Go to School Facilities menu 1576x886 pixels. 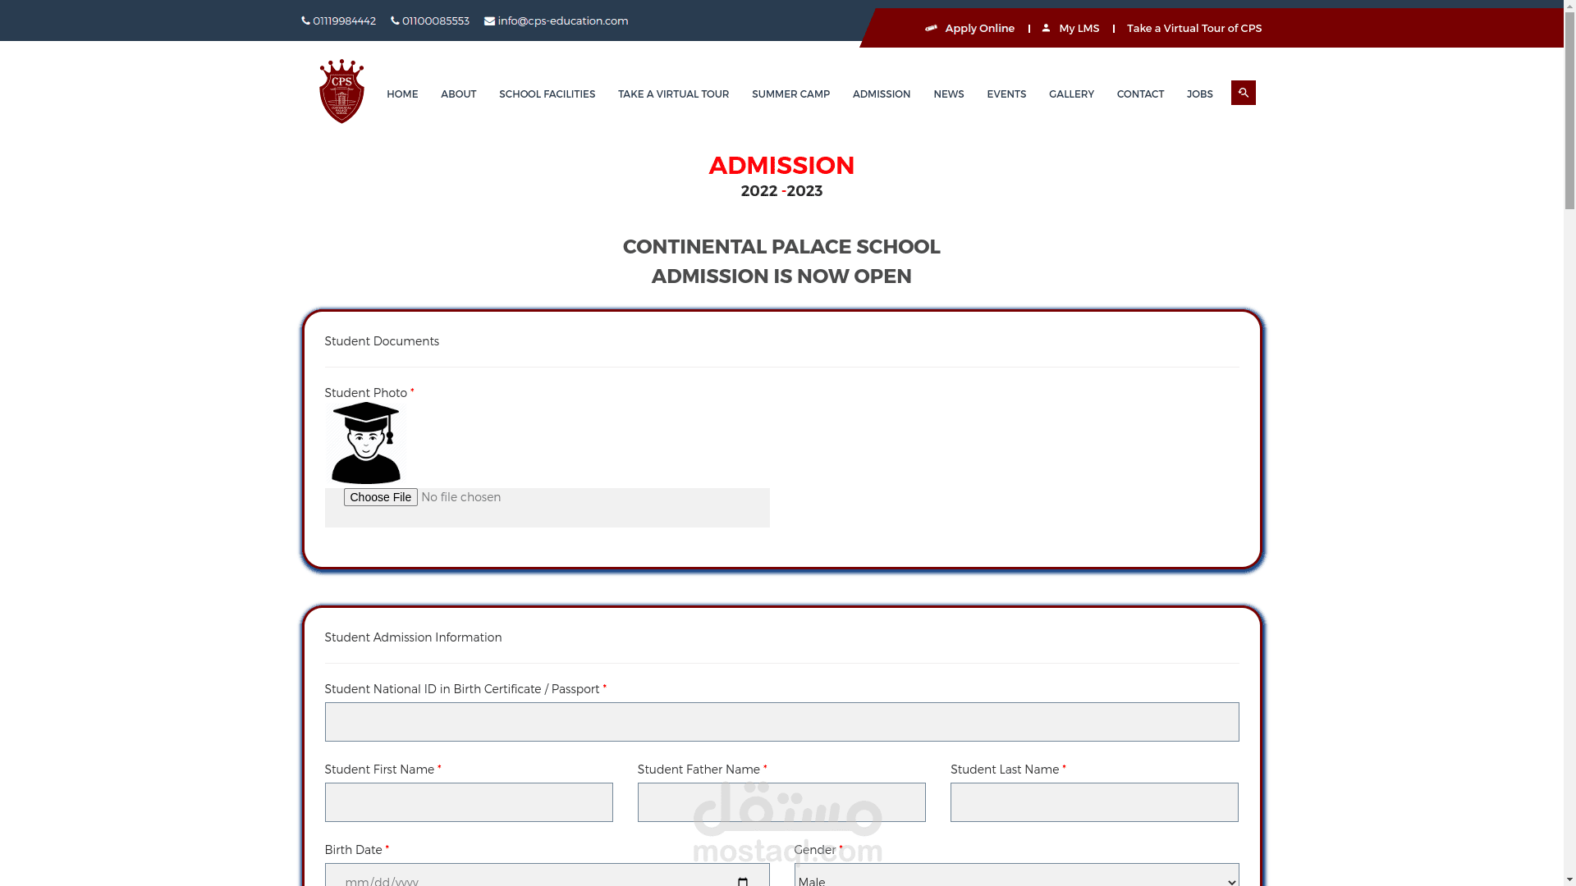pos(547,94)
